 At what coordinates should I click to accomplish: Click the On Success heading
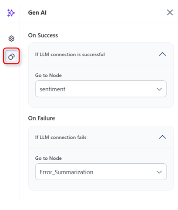point(43,35)
